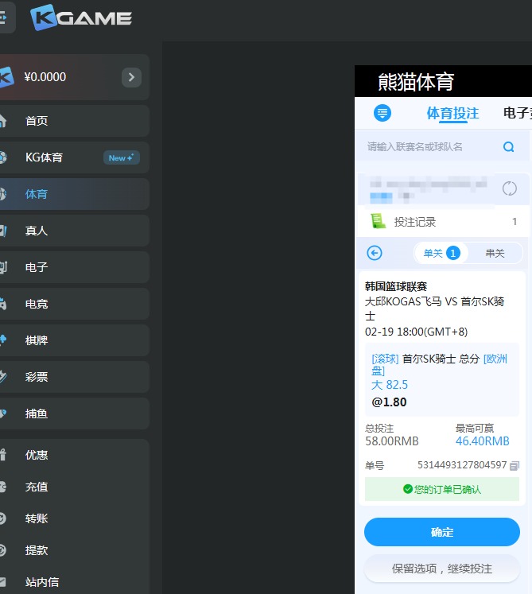Select the 串关 parlay tab
Viewport: 532px width, 594px height.
point(495,253)
